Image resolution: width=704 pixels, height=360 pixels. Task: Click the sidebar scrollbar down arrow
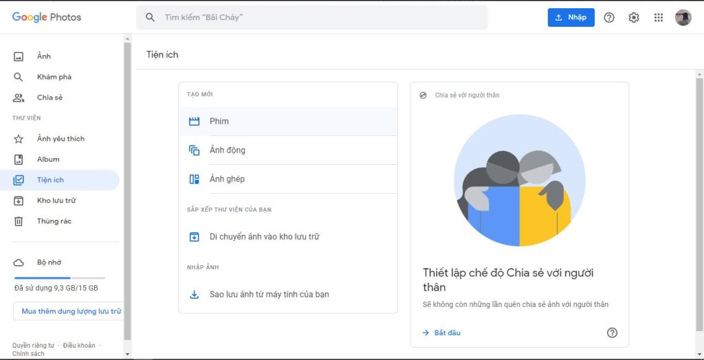coord(126,354)
